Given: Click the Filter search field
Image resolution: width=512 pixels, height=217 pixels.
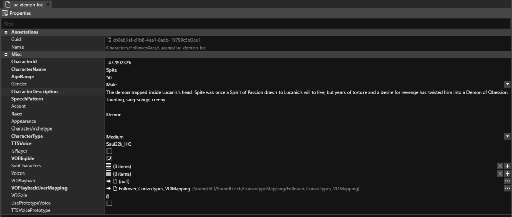Looking at the screenshot, I should [256, 24].
